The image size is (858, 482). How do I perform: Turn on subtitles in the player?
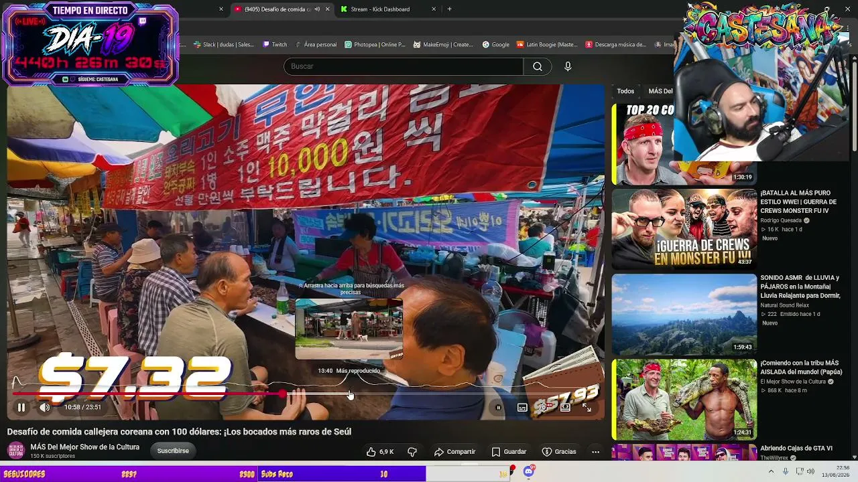pyautogui.click(x=522, y=407)
